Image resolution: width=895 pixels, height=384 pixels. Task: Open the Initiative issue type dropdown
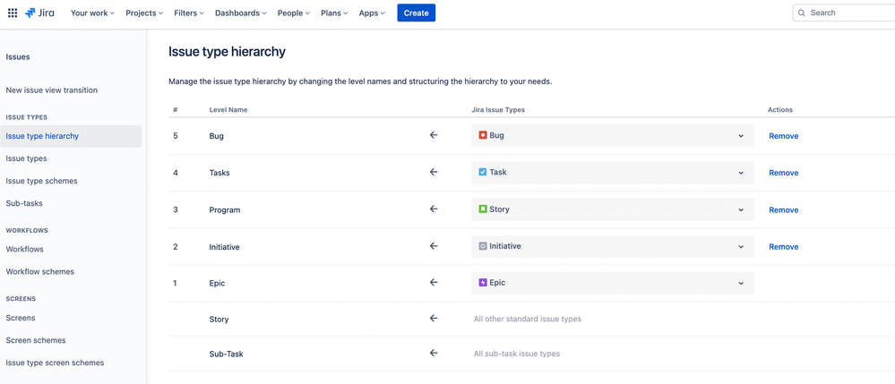click(613, 246)
